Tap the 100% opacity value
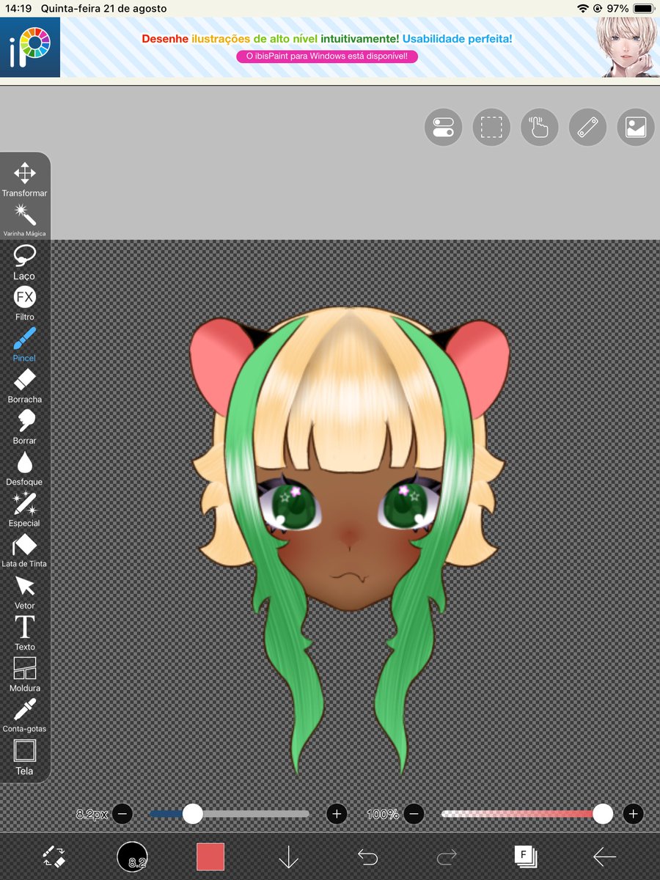Screen dimensions: 660x880 coord(383,814)
